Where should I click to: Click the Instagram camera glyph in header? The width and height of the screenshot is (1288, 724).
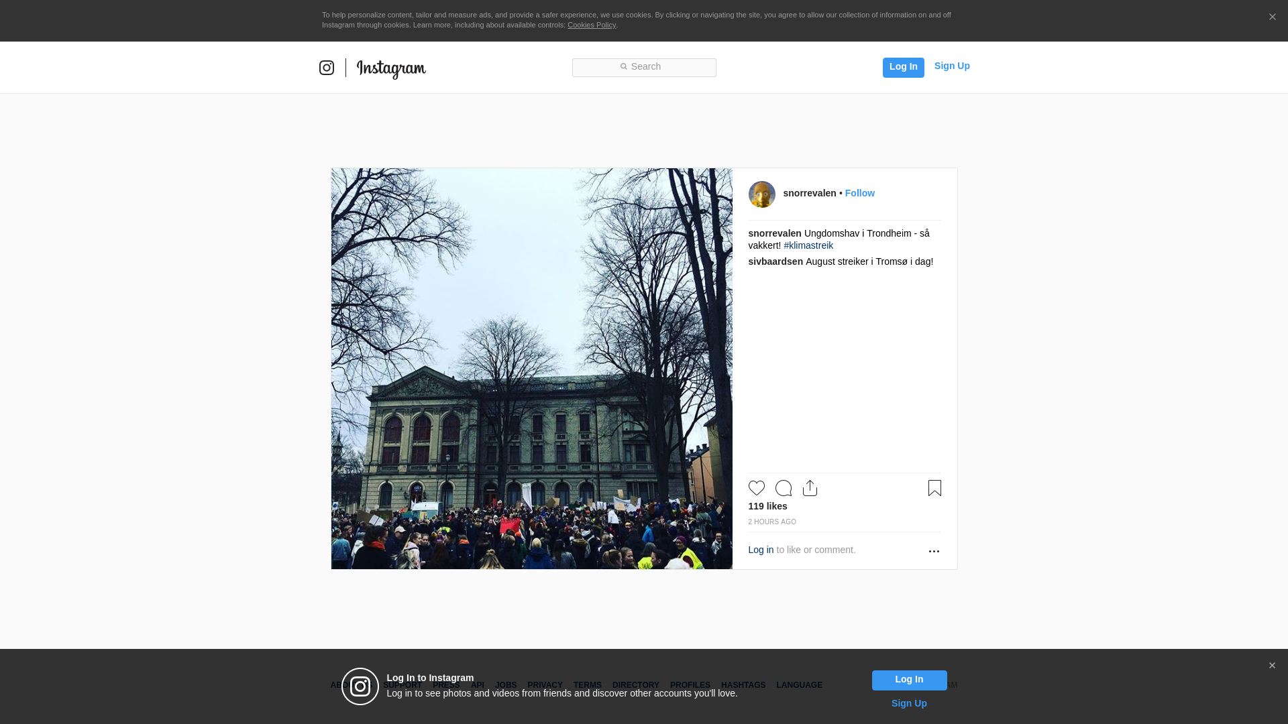coord(327,68)
